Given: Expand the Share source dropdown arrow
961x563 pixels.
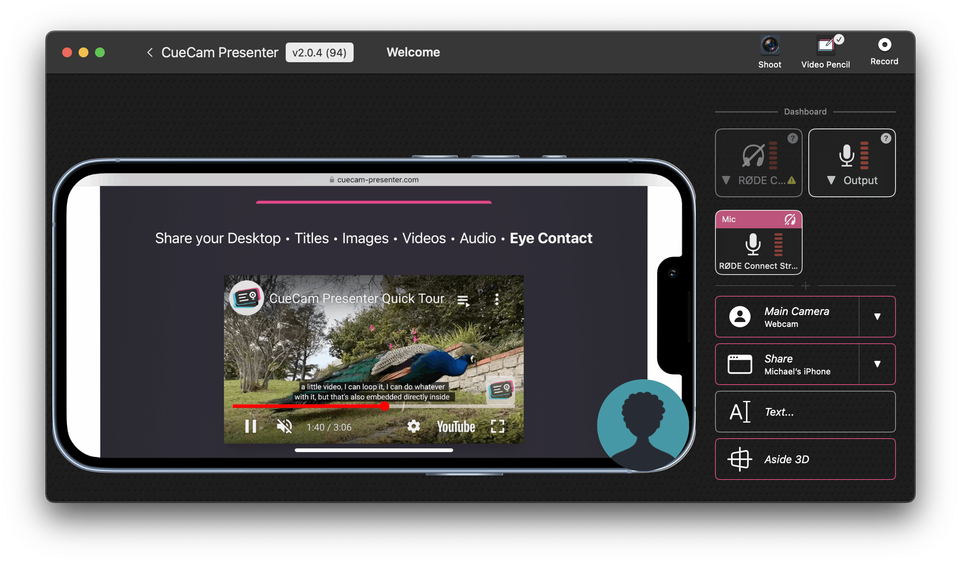Looking at the screenshot, I should (877, 364).
